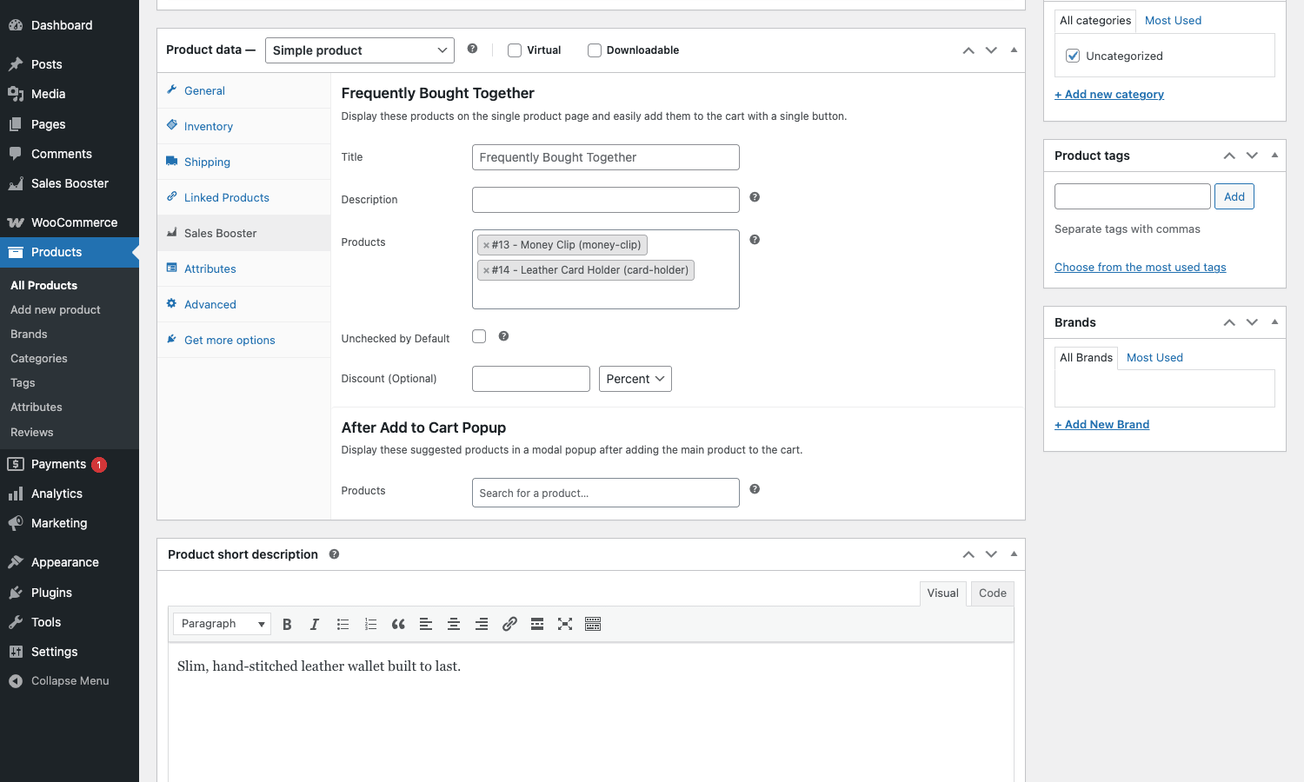Open the Advanced product data tab
This screenshot has width=1304, height=782.
click(243, 304)
